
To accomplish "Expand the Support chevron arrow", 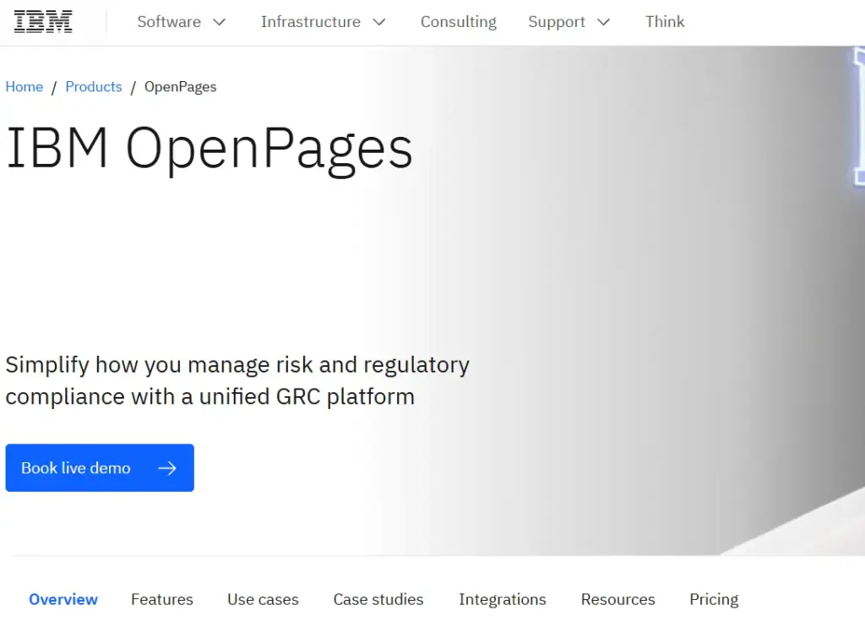I will [x=603, y=22].
